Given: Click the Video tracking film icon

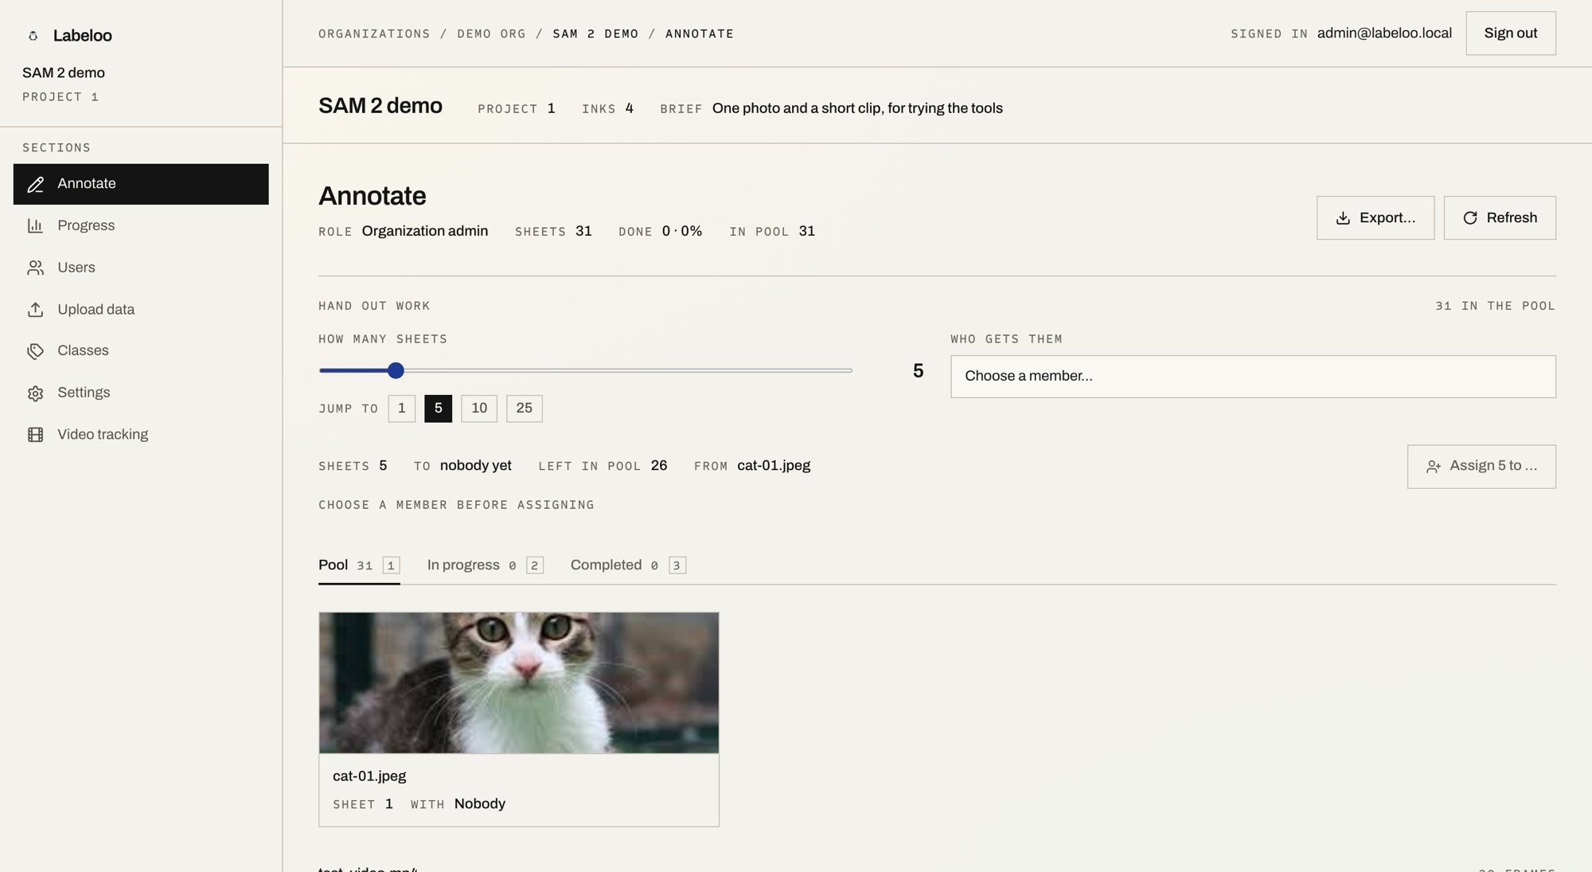Looking at the screenshot, I should click(x=35, y=435).
